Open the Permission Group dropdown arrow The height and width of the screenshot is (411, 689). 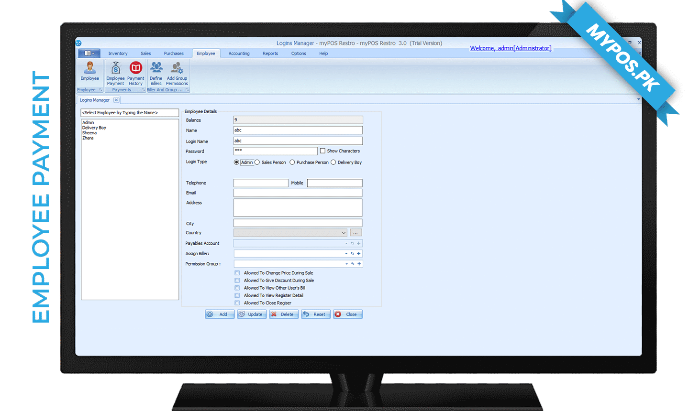pos(347,264)
